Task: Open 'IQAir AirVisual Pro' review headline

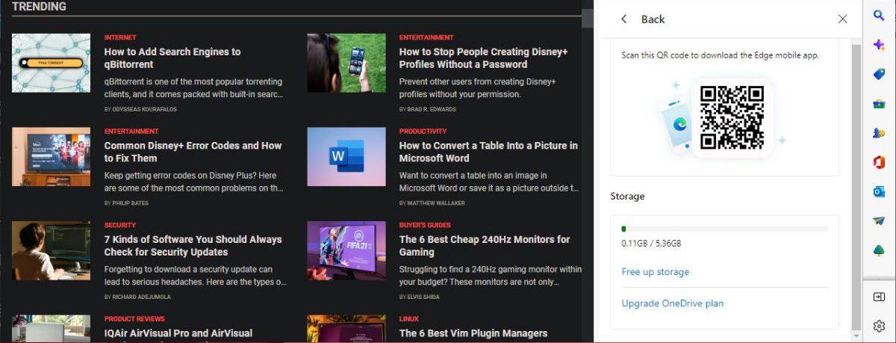Action: 178,333
